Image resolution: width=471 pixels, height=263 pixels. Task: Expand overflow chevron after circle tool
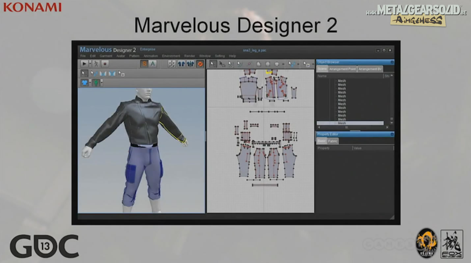(x=283, y=64)
